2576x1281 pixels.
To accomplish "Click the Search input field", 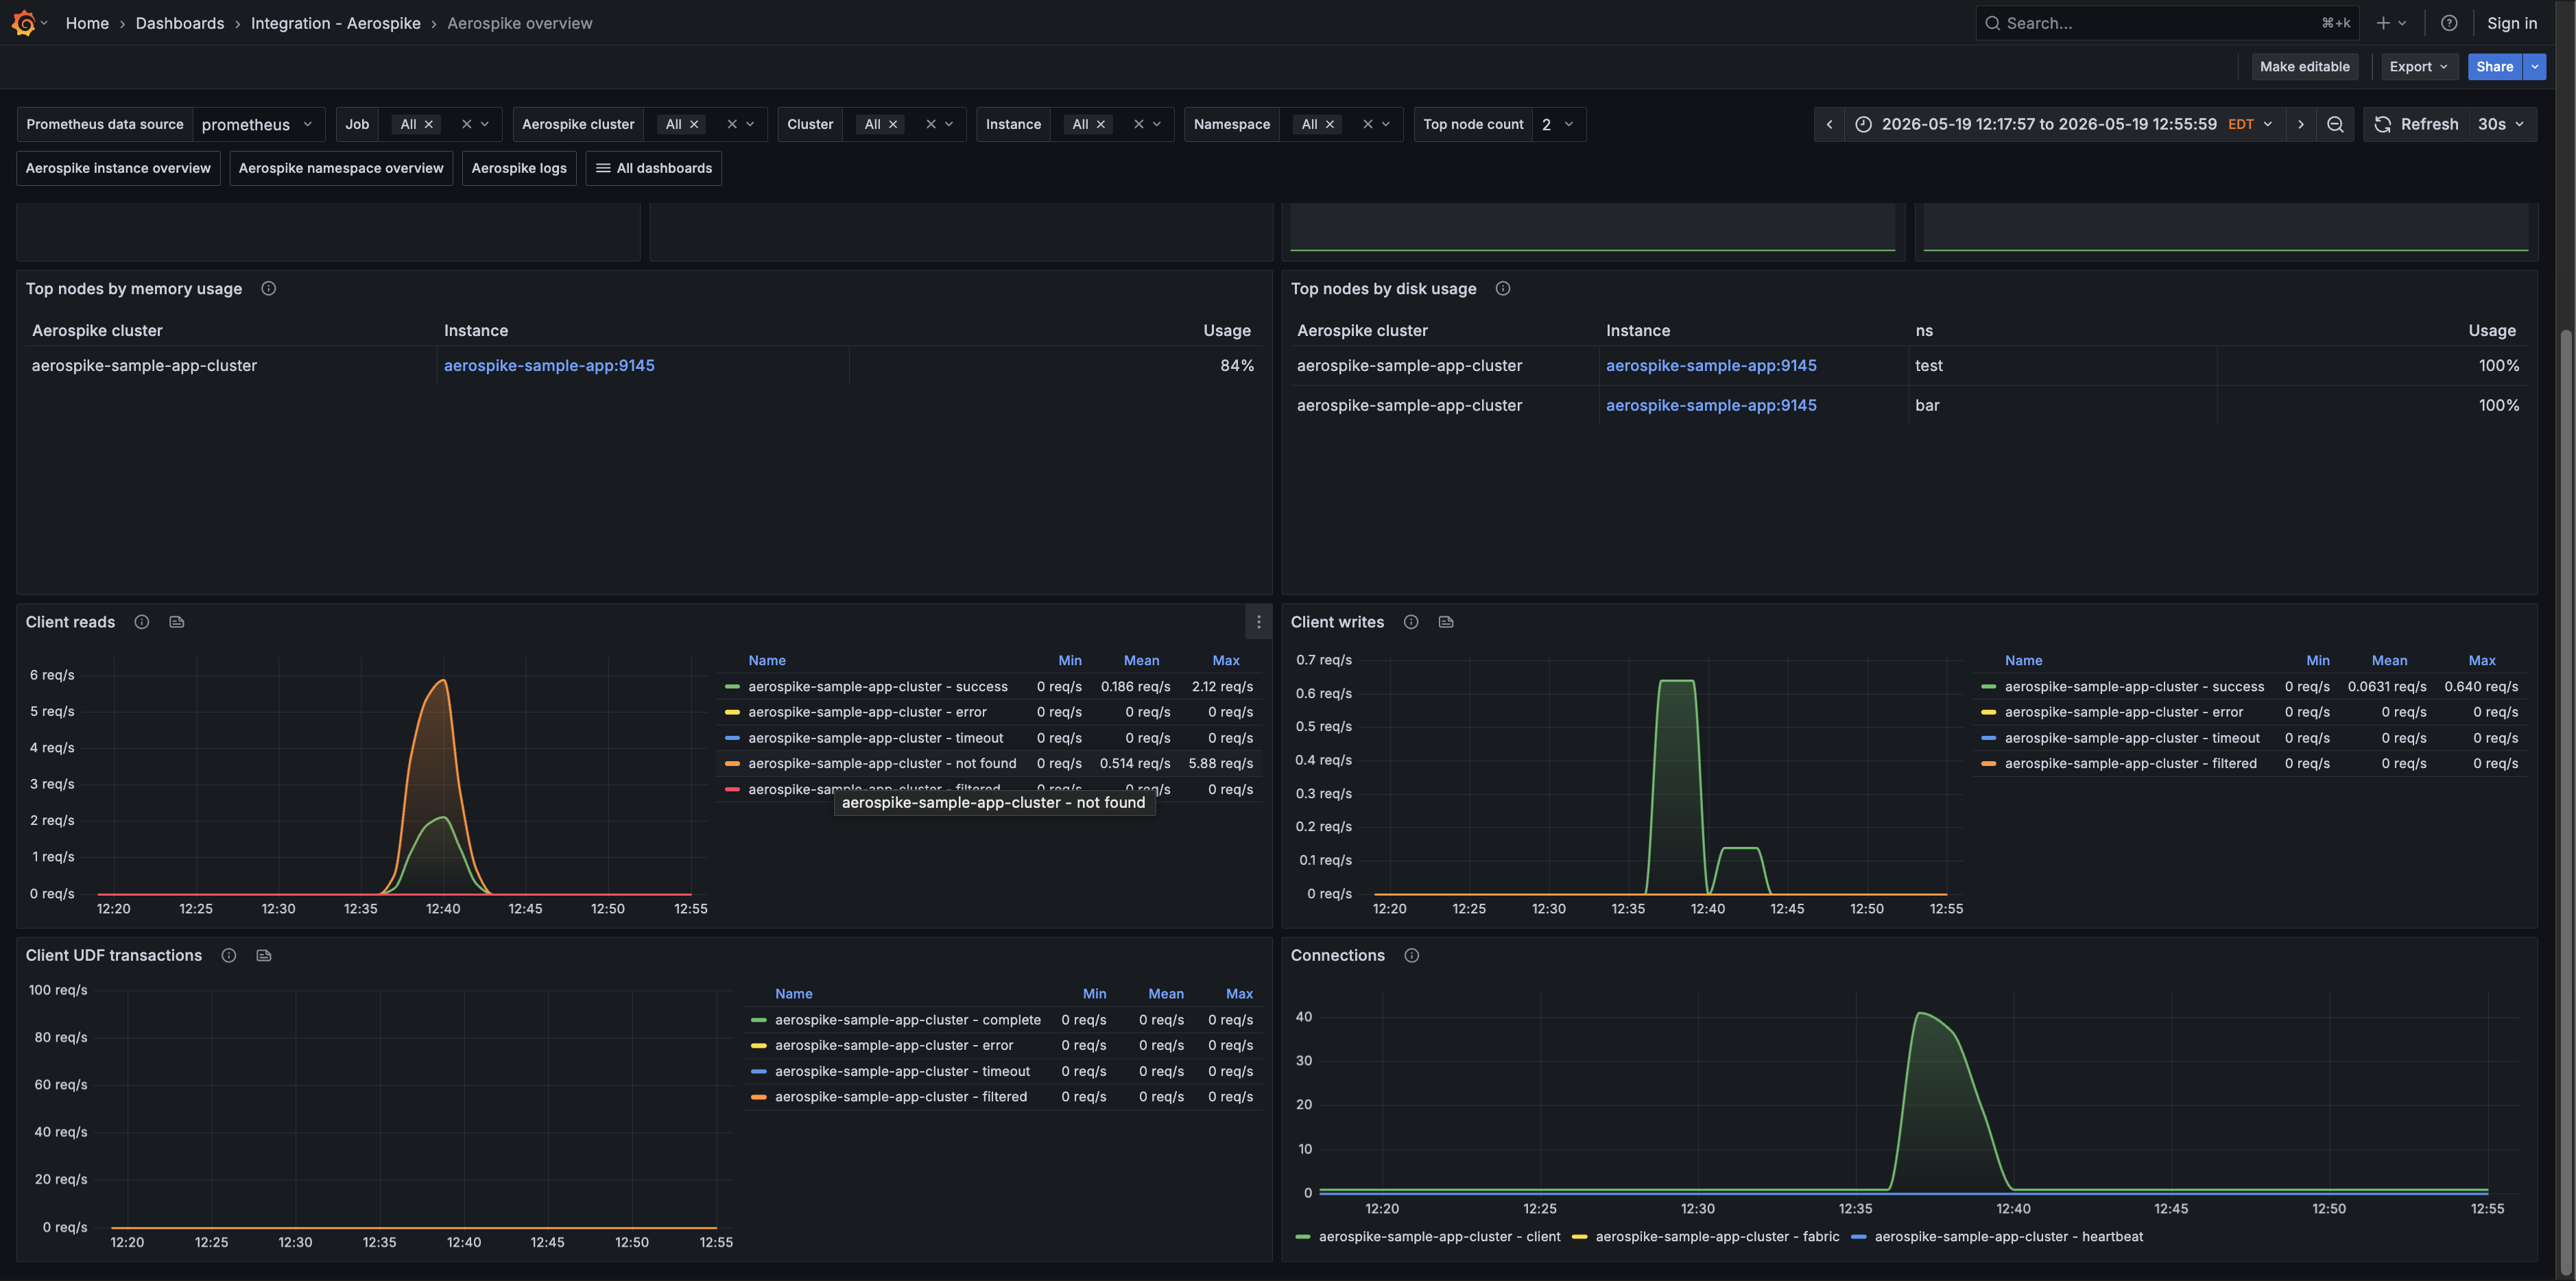I will [x=2166, y=23].
